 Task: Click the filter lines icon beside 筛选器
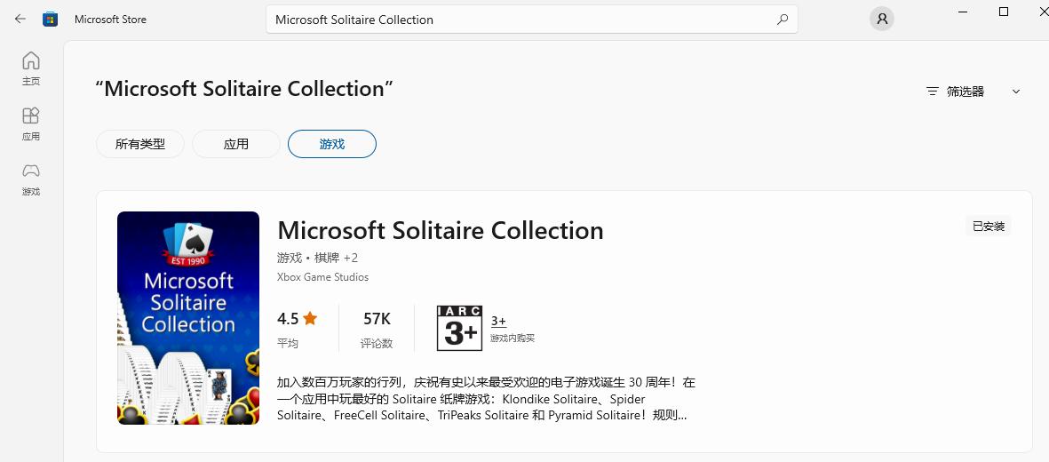(x=933, y=92)
